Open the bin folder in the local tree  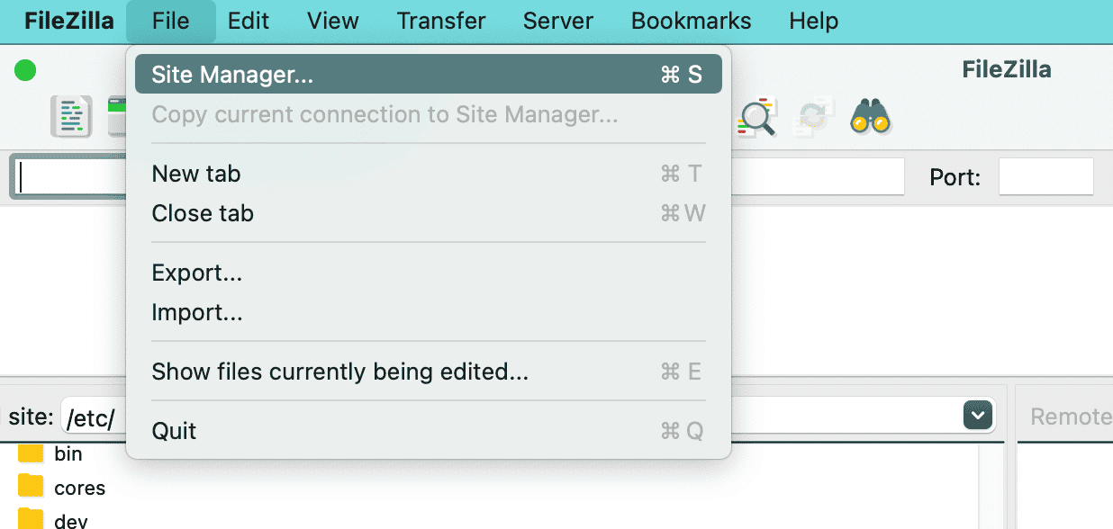69,453
